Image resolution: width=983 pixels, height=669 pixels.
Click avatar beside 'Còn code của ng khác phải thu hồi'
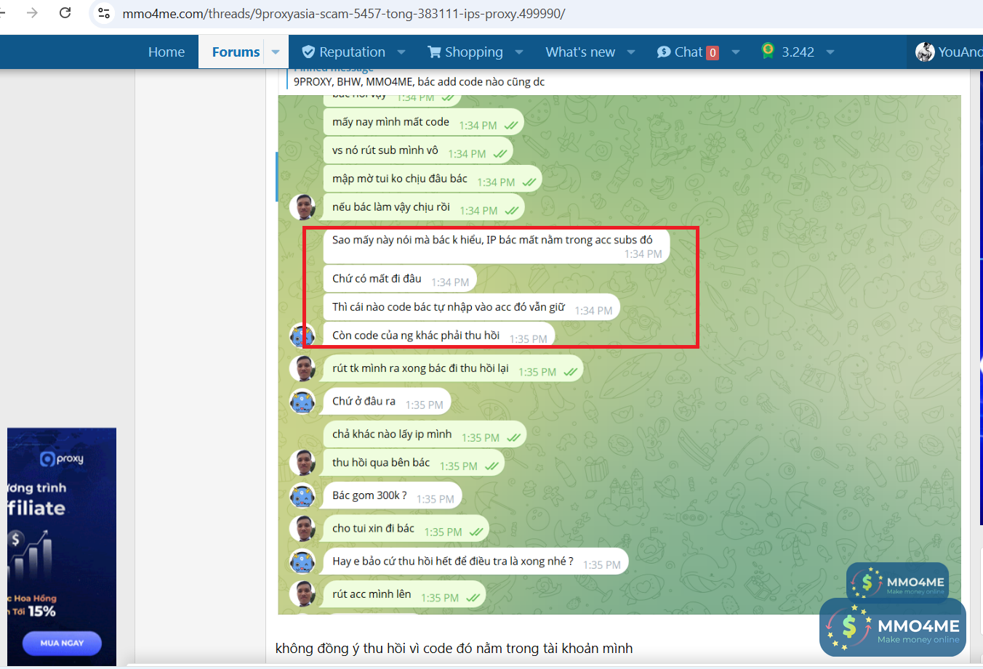click(x=302, y=336)
